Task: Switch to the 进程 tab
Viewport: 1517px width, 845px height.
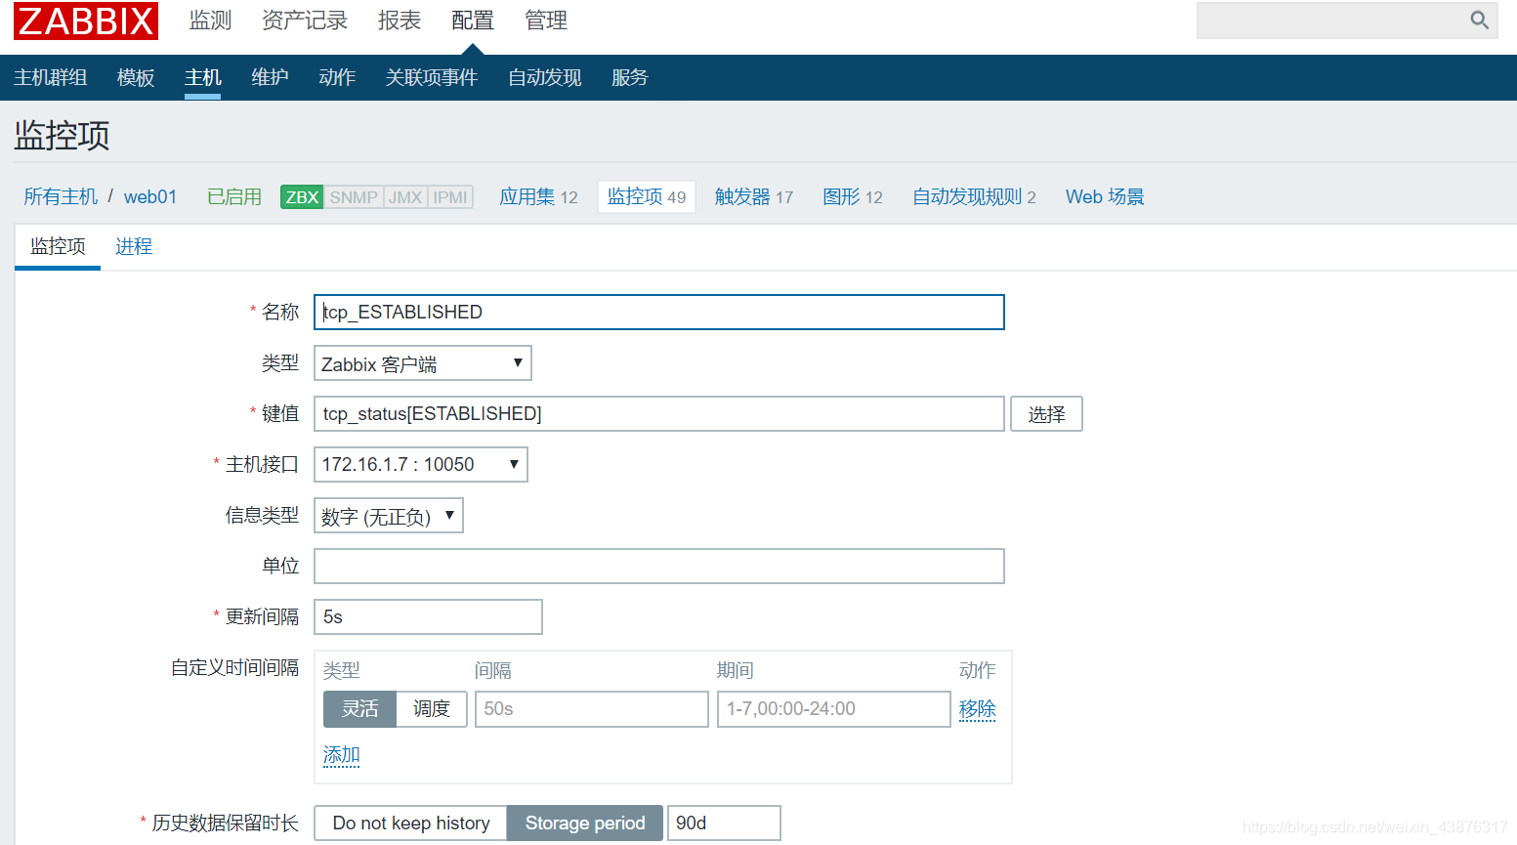Action: coord(134,246)
